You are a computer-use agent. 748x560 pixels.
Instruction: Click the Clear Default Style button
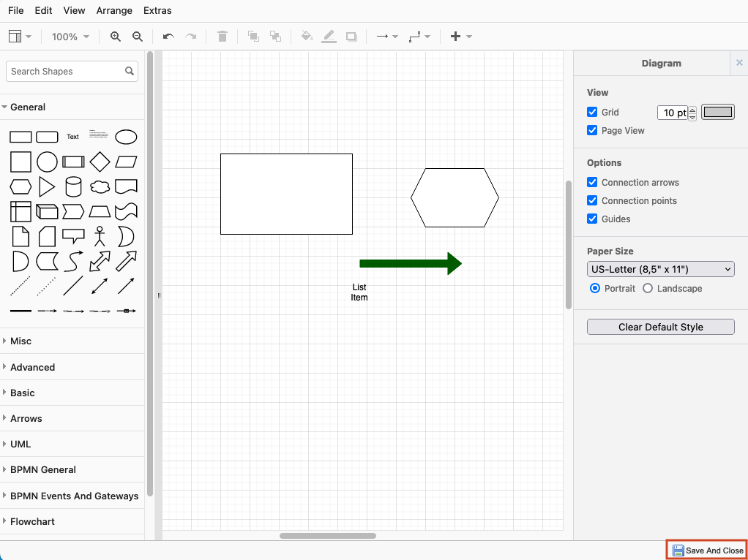(x=660, y=327)
